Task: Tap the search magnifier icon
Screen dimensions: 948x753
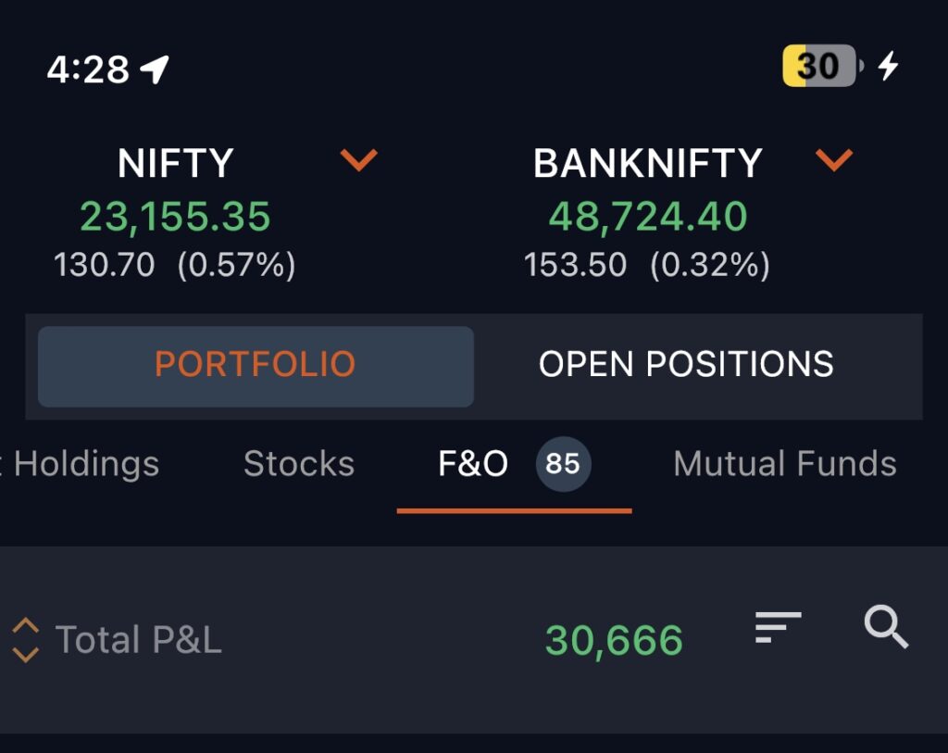Action: pos(886,628)
